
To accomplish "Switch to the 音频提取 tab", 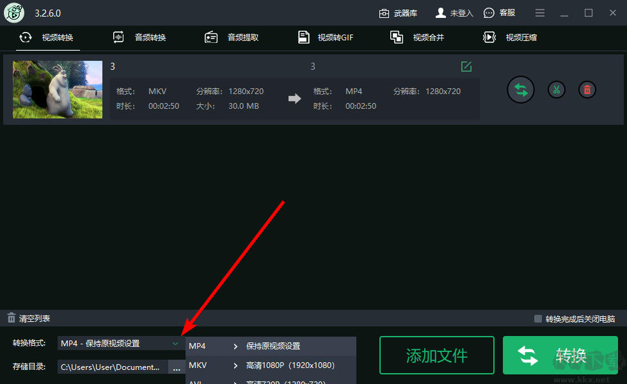I will [x=240, y=37].
